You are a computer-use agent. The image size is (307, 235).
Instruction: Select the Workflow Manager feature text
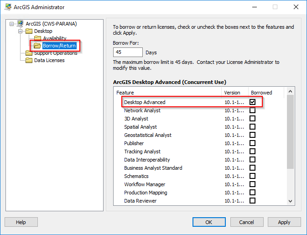[x=145, y=184]
